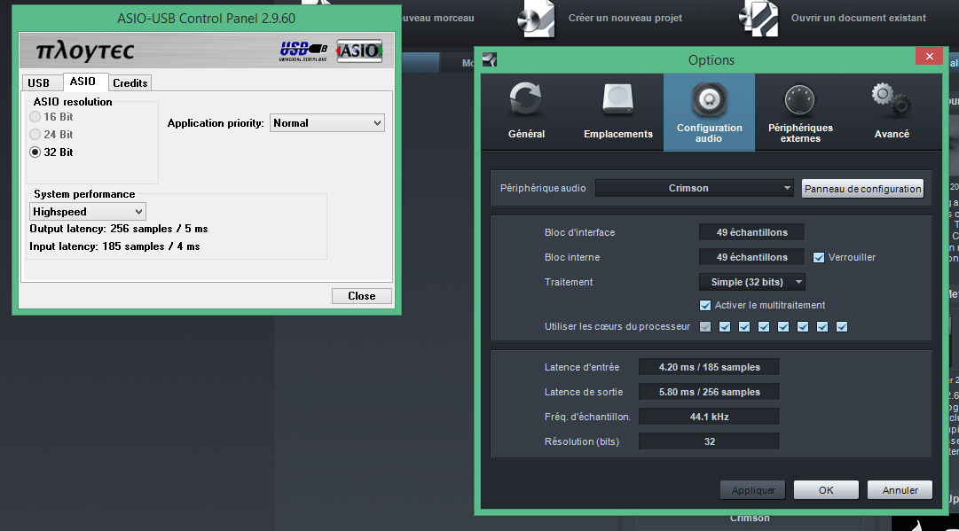Screen dimensions: 959x531
Task: Select 32 Bit ASIO resolution
Action: tap(35, 152)
